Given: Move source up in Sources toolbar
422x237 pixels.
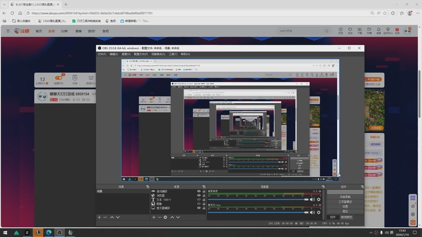Looking at the screenshot, I should coord(172,217).
